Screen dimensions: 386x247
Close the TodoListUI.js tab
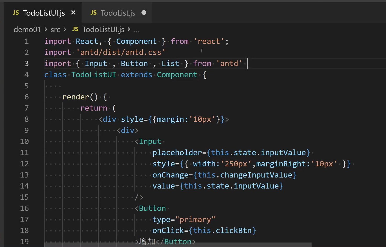coord(73,13)
